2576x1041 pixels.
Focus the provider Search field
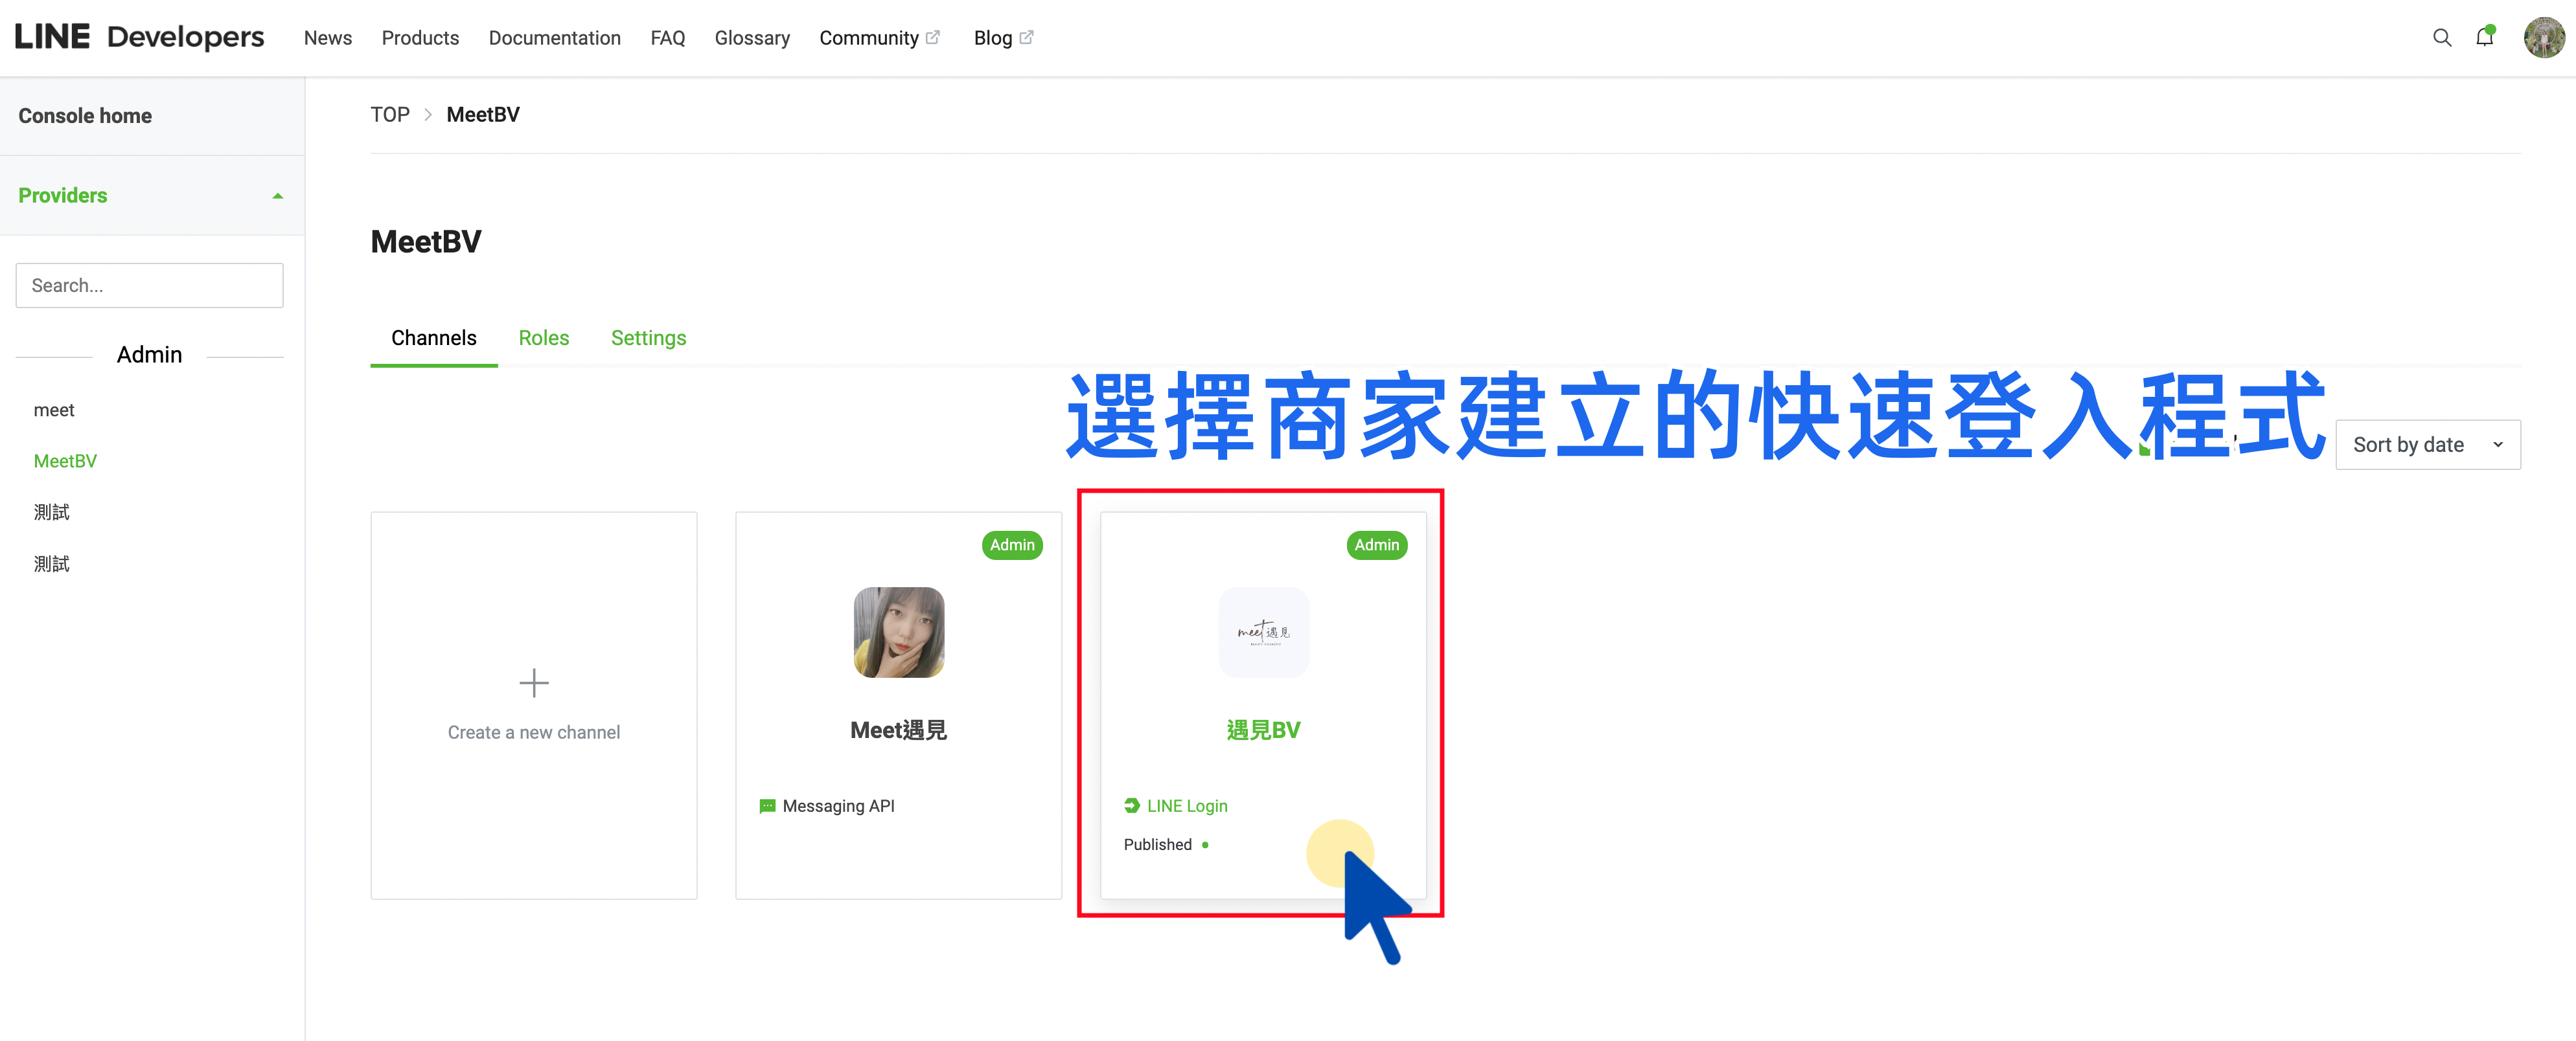click(x=150, y=285)
